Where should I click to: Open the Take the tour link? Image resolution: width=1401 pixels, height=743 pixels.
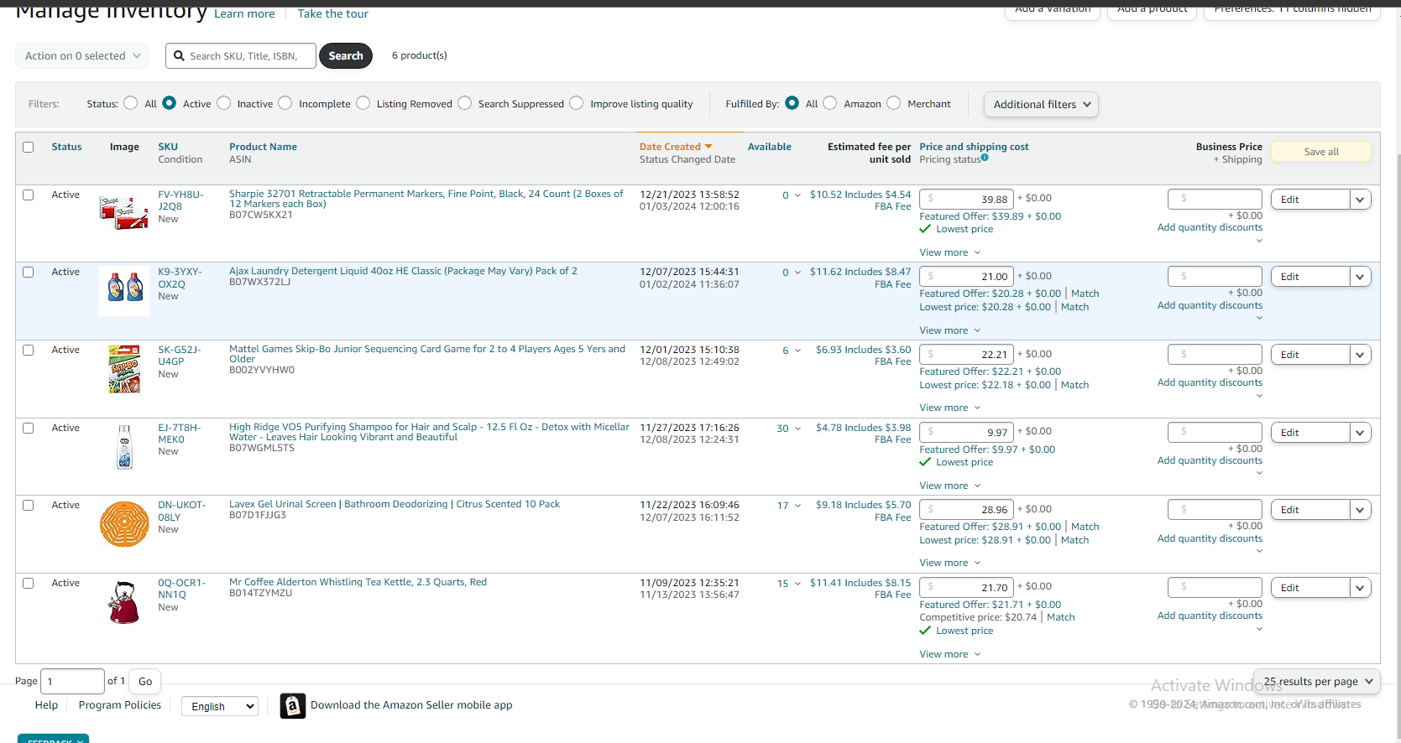tap(332, 13)
